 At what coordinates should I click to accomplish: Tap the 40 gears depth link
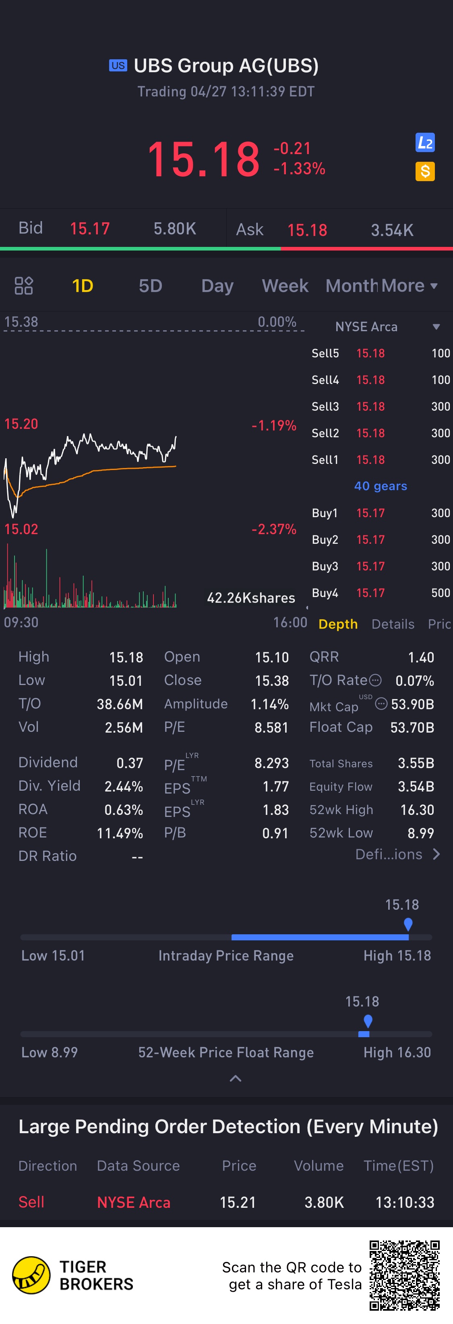click(380, 486)
